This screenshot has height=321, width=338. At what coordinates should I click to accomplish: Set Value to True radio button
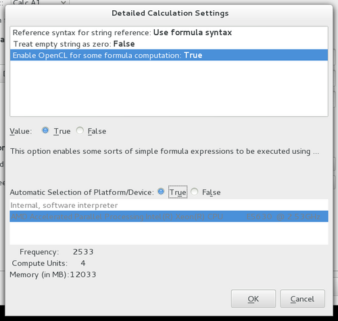45,131
